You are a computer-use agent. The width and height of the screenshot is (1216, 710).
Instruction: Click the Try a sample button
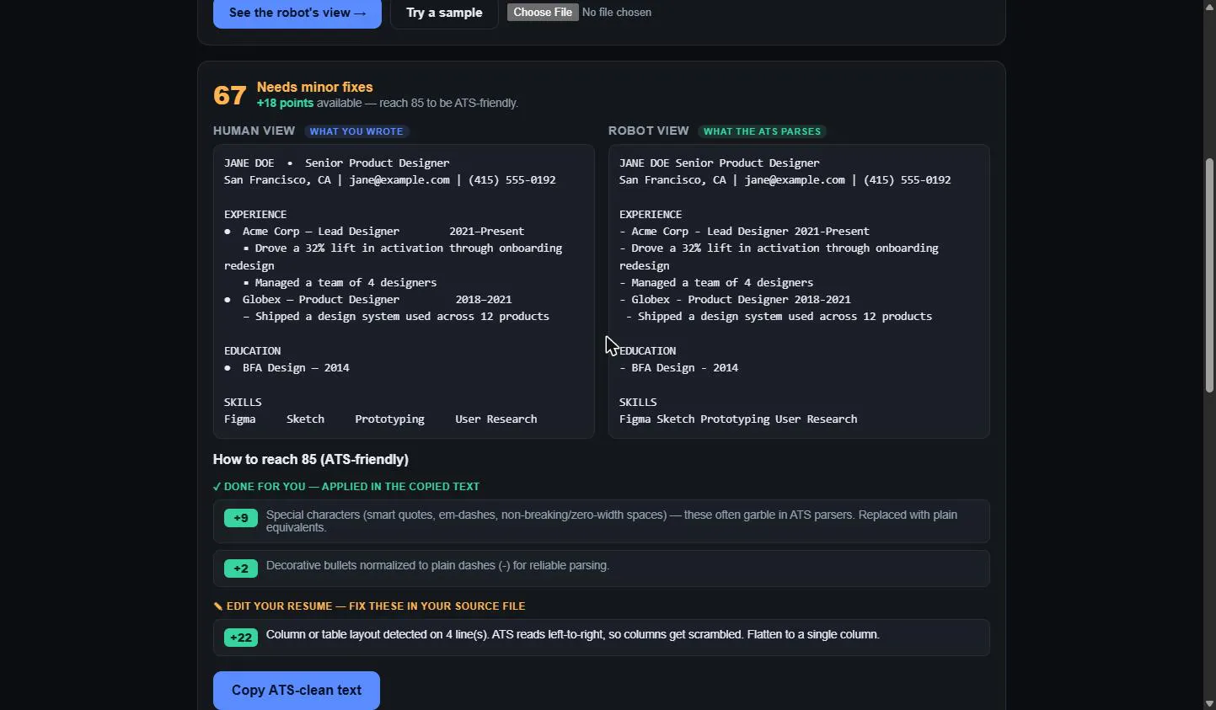tap(444, 13)
